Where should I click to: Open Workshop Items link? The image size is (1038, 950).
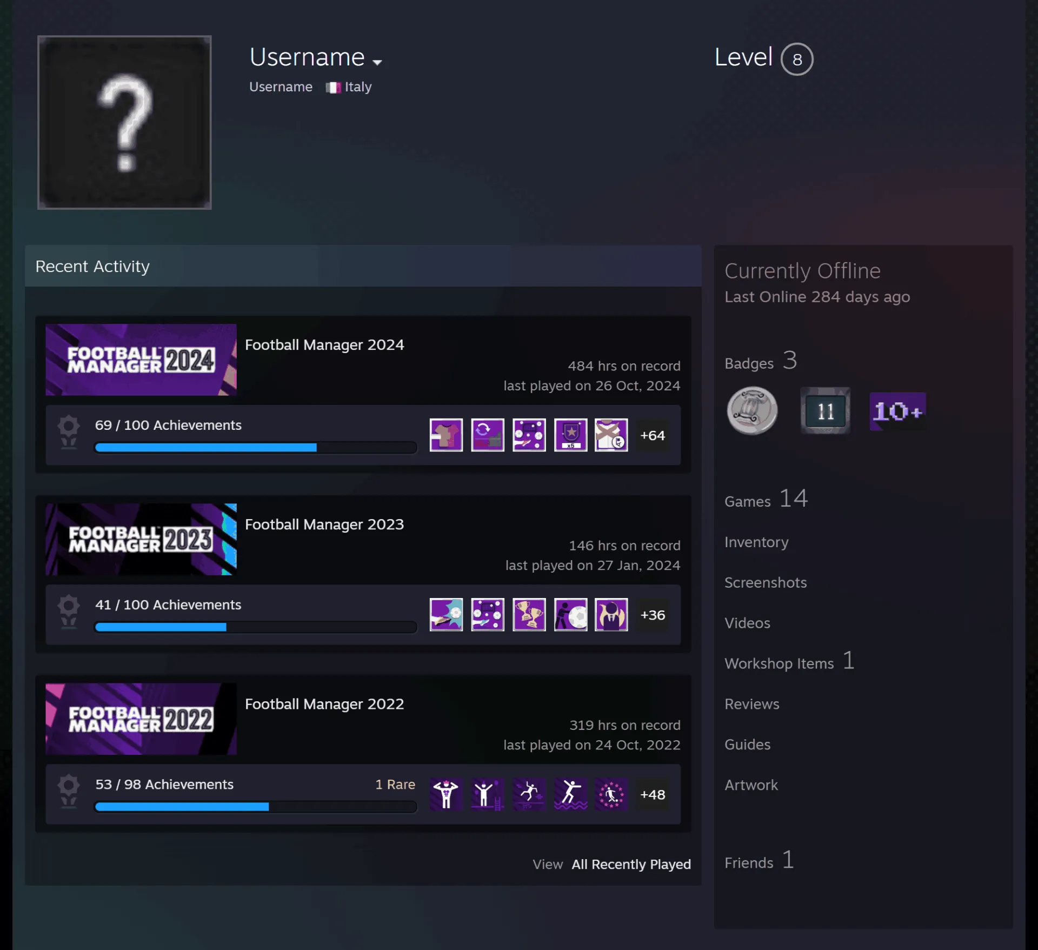(x=789, y=662)
